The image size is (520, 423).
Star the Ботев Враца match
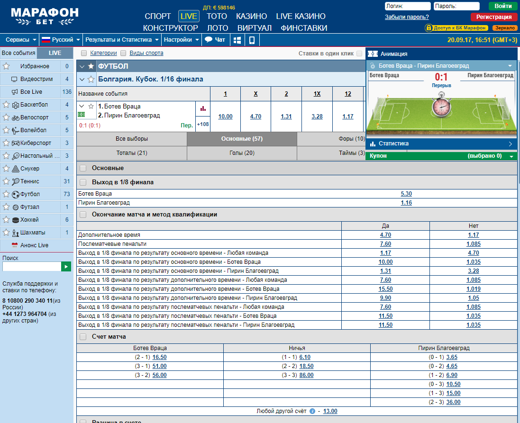[91, 107]
